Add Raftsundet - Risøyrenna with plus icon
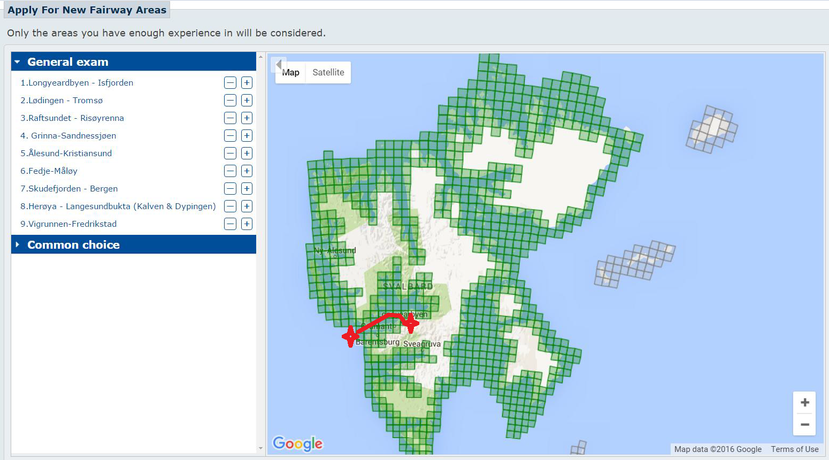Image resolution: width=829 pixels, height=460 pixels. (247, 118)
